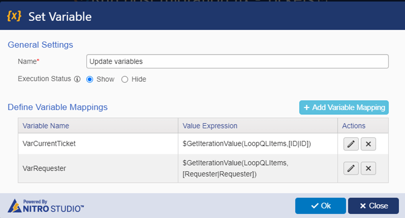405x218 pixels.
Task: Add a new variable mapping
Action: pos(344,107)
